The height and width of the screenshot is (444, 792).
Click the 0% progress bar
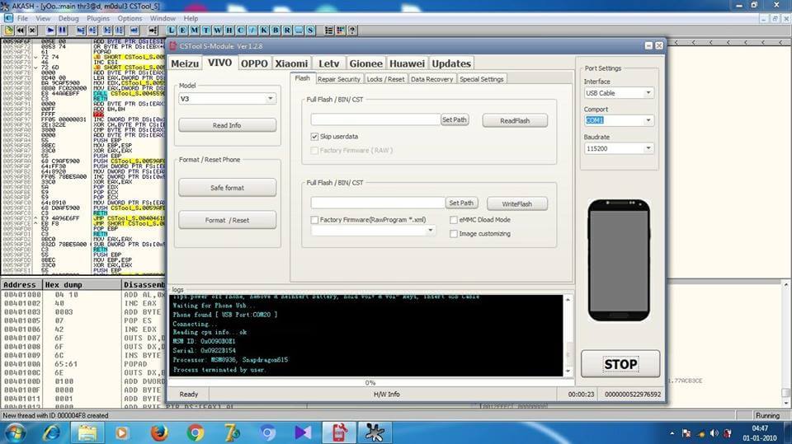(370, 383)
